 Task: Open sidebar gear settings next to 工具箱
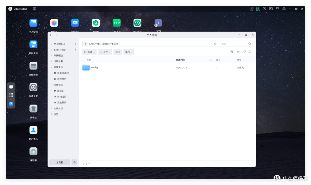pos(74,162)
